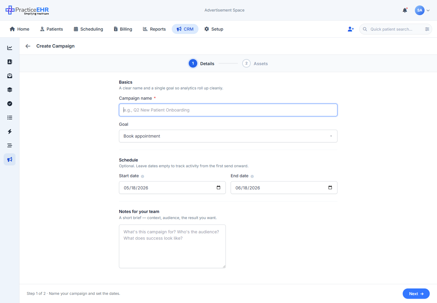Click the Next button
Image resolution: width=437 pixels, height=303 pixels.
click(x=416, y=294)
